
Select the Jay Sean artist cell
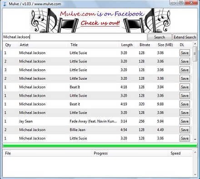(x=26, y=121)
